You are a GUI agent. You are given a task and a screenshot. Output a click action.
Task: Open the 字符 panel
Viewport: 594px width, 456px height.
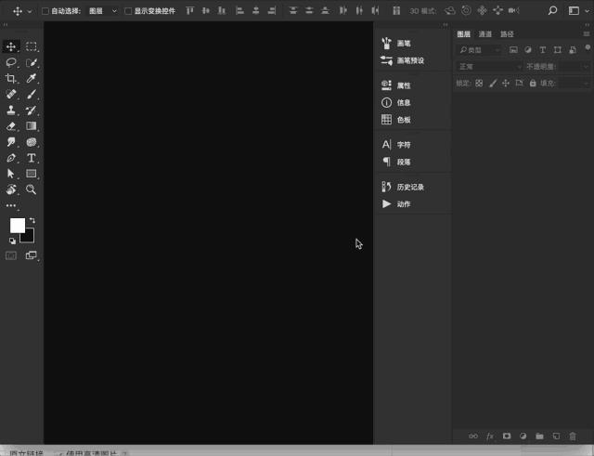396,145
